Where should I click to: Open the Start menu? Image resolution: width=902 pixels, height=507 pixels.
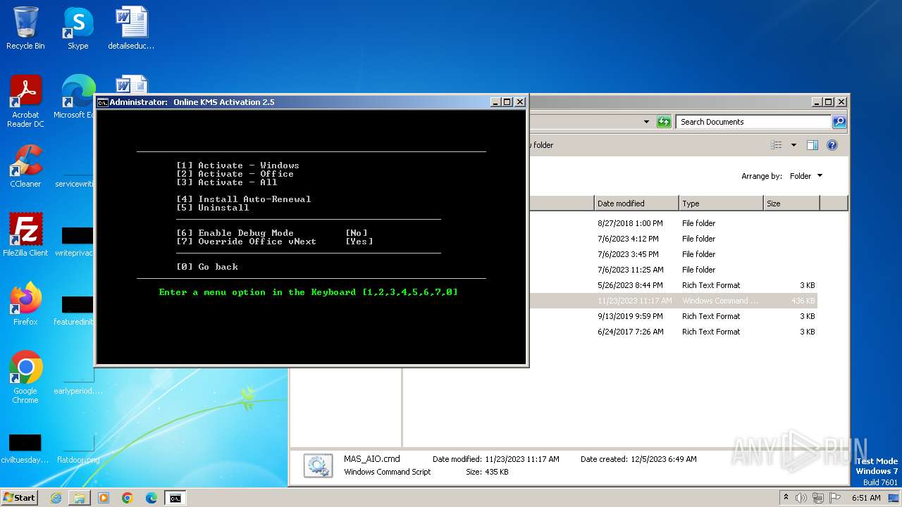pyautogui.click(x=20, y=498)
